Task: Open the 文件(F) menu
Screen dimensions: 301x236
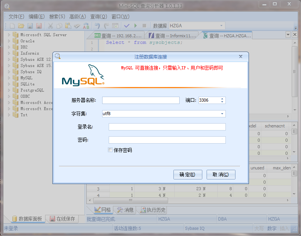Action: pyautogui.click(x=16, y=17)
